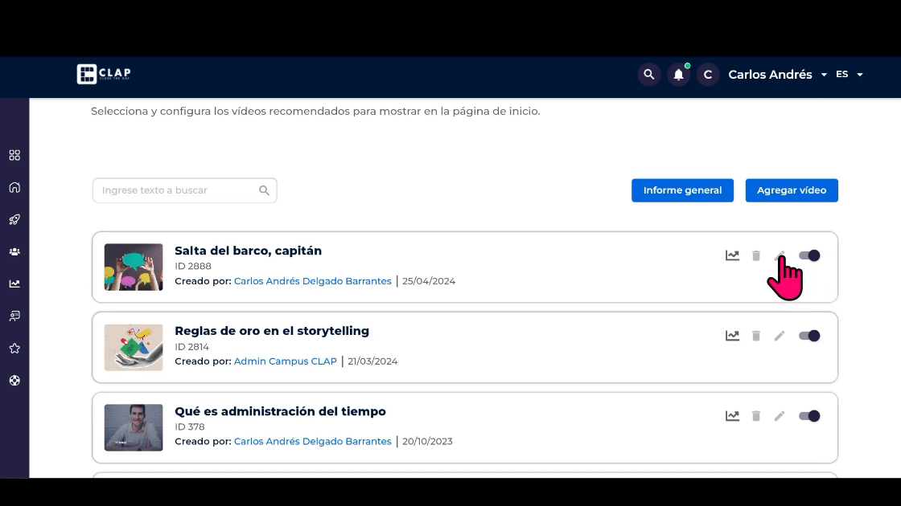
Task: Open the Salta del barco, capitán thumbnail
Action: 134,267
